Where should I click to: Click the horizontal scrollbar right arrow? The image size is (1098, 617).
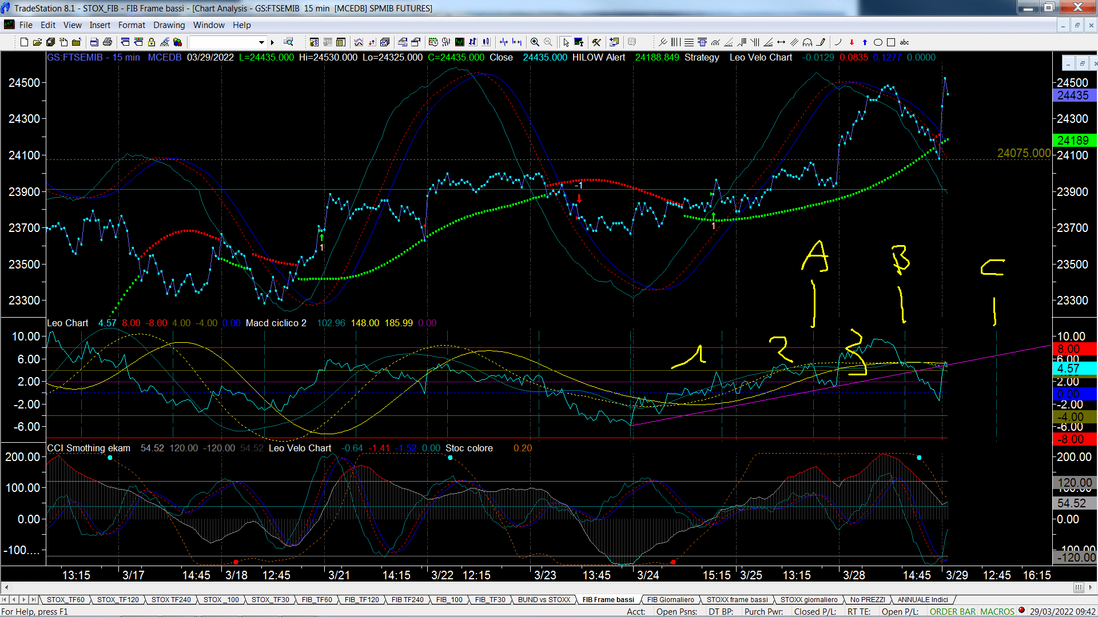(x=1091, y=587)
